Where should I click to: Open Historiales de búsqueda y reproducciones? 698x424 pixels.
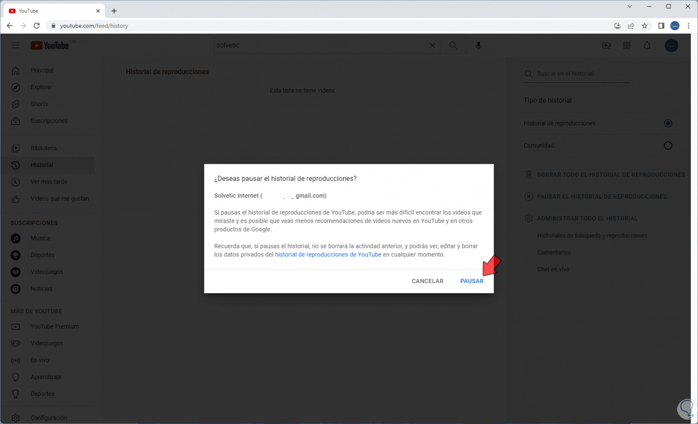click(592, 236)
